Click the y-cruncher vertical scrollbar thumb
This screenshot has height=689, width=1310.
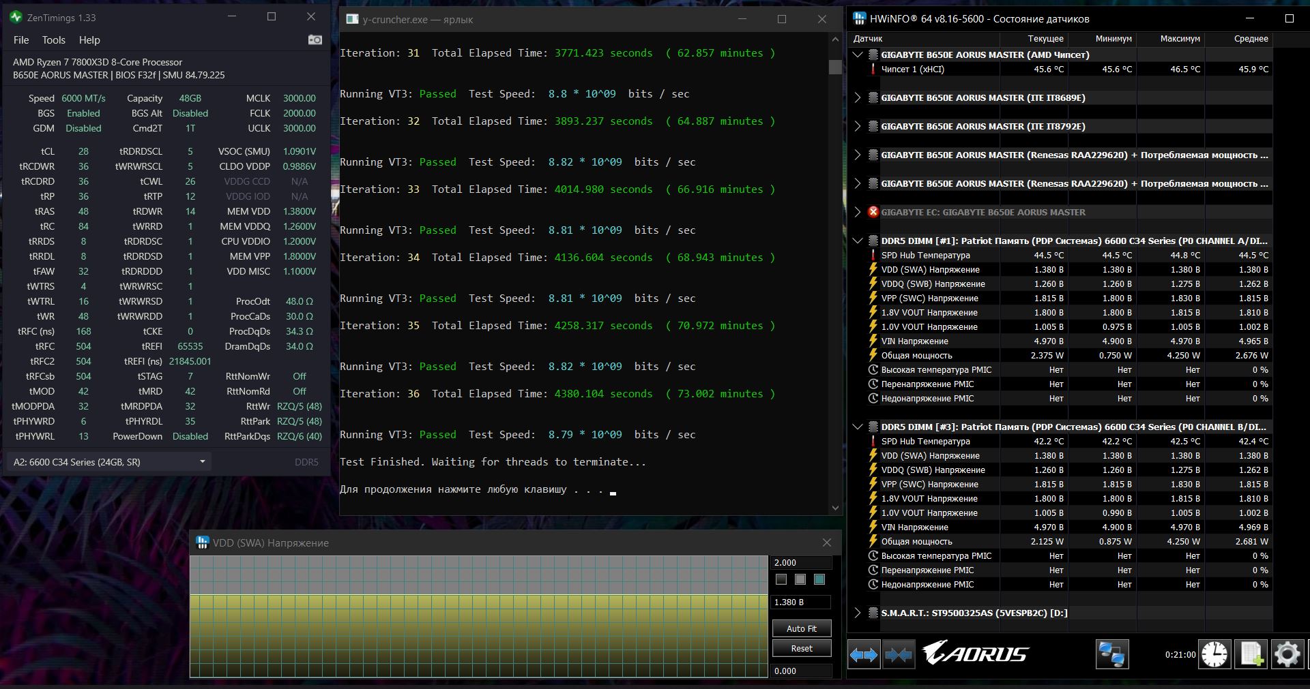pyautogui.click(x=835, y=67)
